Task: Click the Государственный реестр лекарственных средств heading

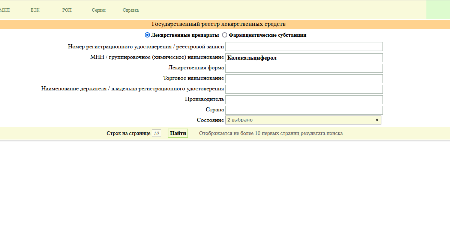Action: point(218,24)
